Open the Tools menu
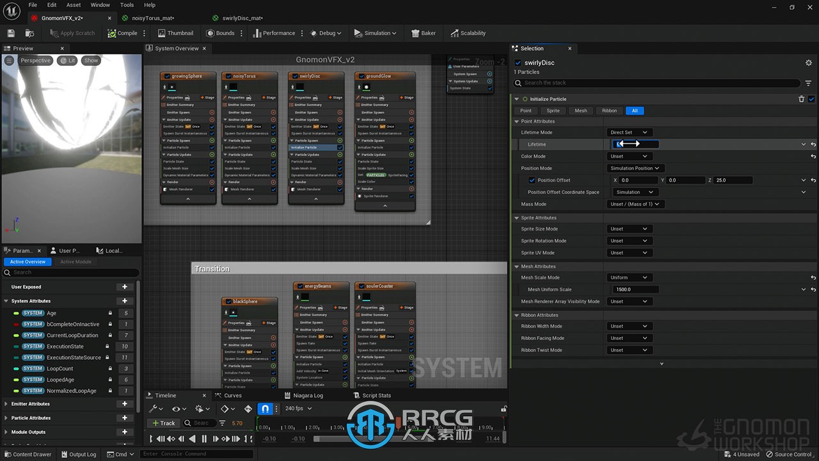Screen dimensions: 819x461 pos(127,5)
